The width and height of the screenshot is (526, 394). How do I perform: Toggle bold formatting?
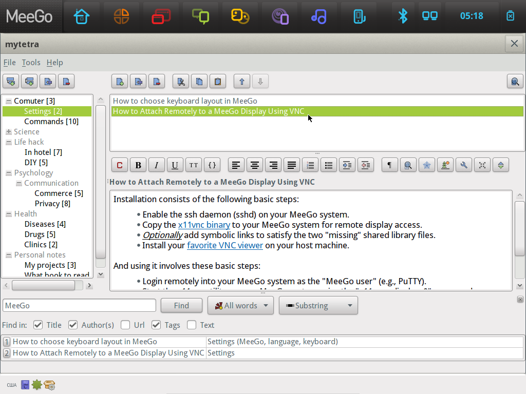pos(138,165)
